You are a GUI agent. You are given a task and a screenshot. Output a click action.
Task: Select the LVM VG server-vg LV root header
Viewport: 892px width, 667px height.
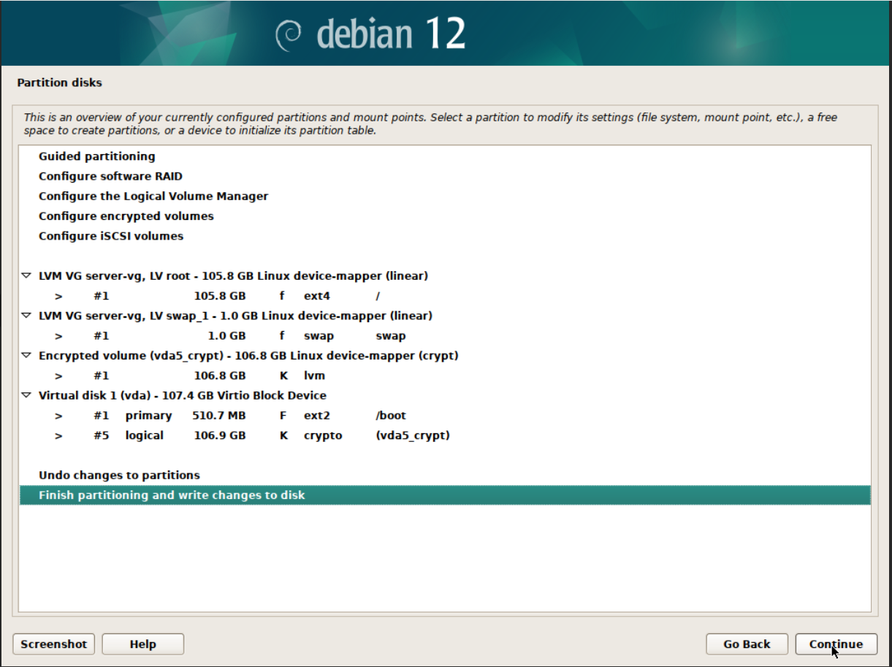[445, 276]
